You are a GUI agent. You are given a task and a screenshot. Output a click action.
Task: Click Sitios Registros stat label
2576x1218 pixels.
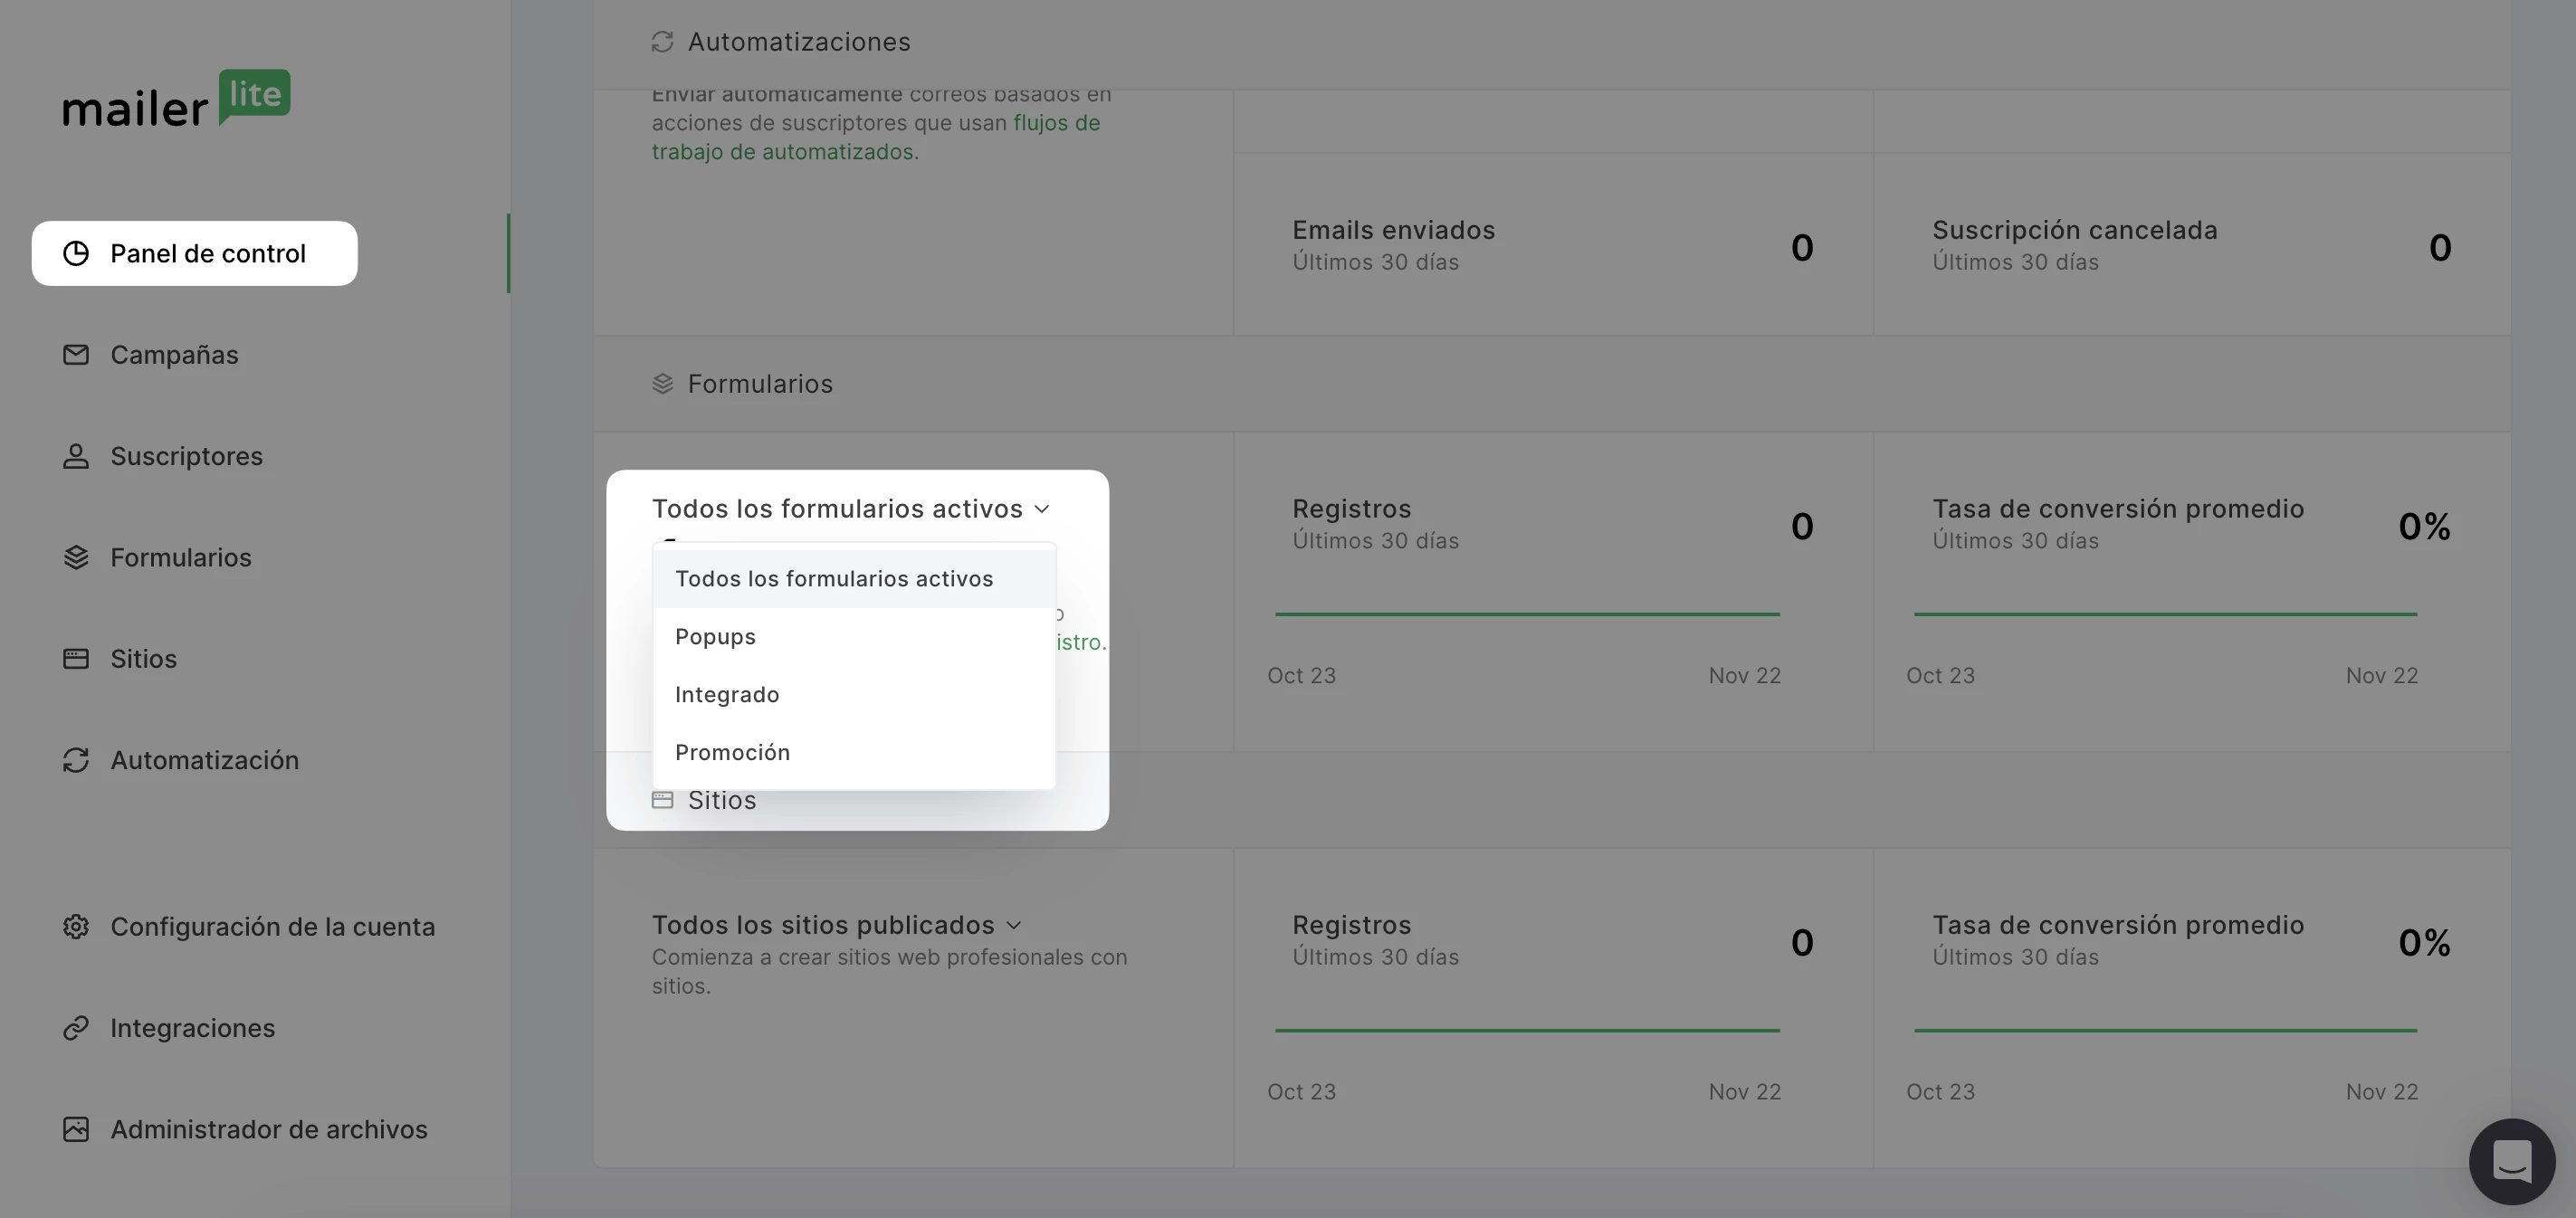1352,925
